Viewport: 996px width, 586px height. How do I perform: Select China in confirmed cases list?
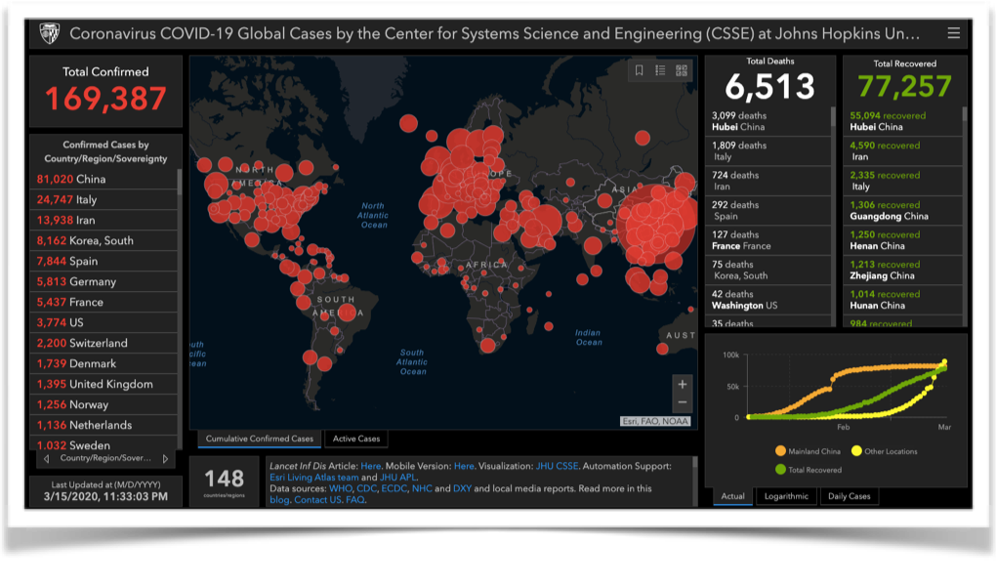(x=104, y=180)
